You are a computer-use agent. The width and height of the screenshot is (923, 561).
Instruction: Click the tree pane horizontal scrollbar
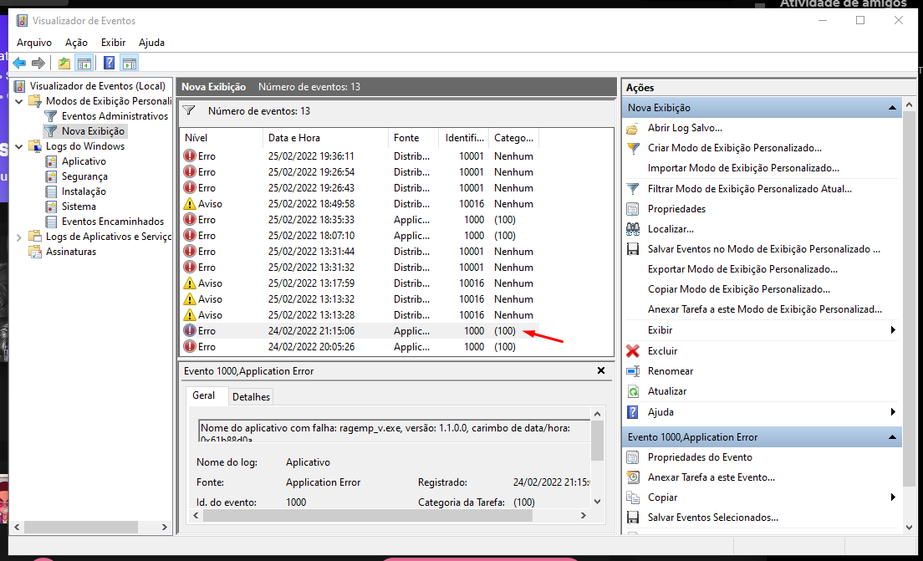(x=80, y=527)
